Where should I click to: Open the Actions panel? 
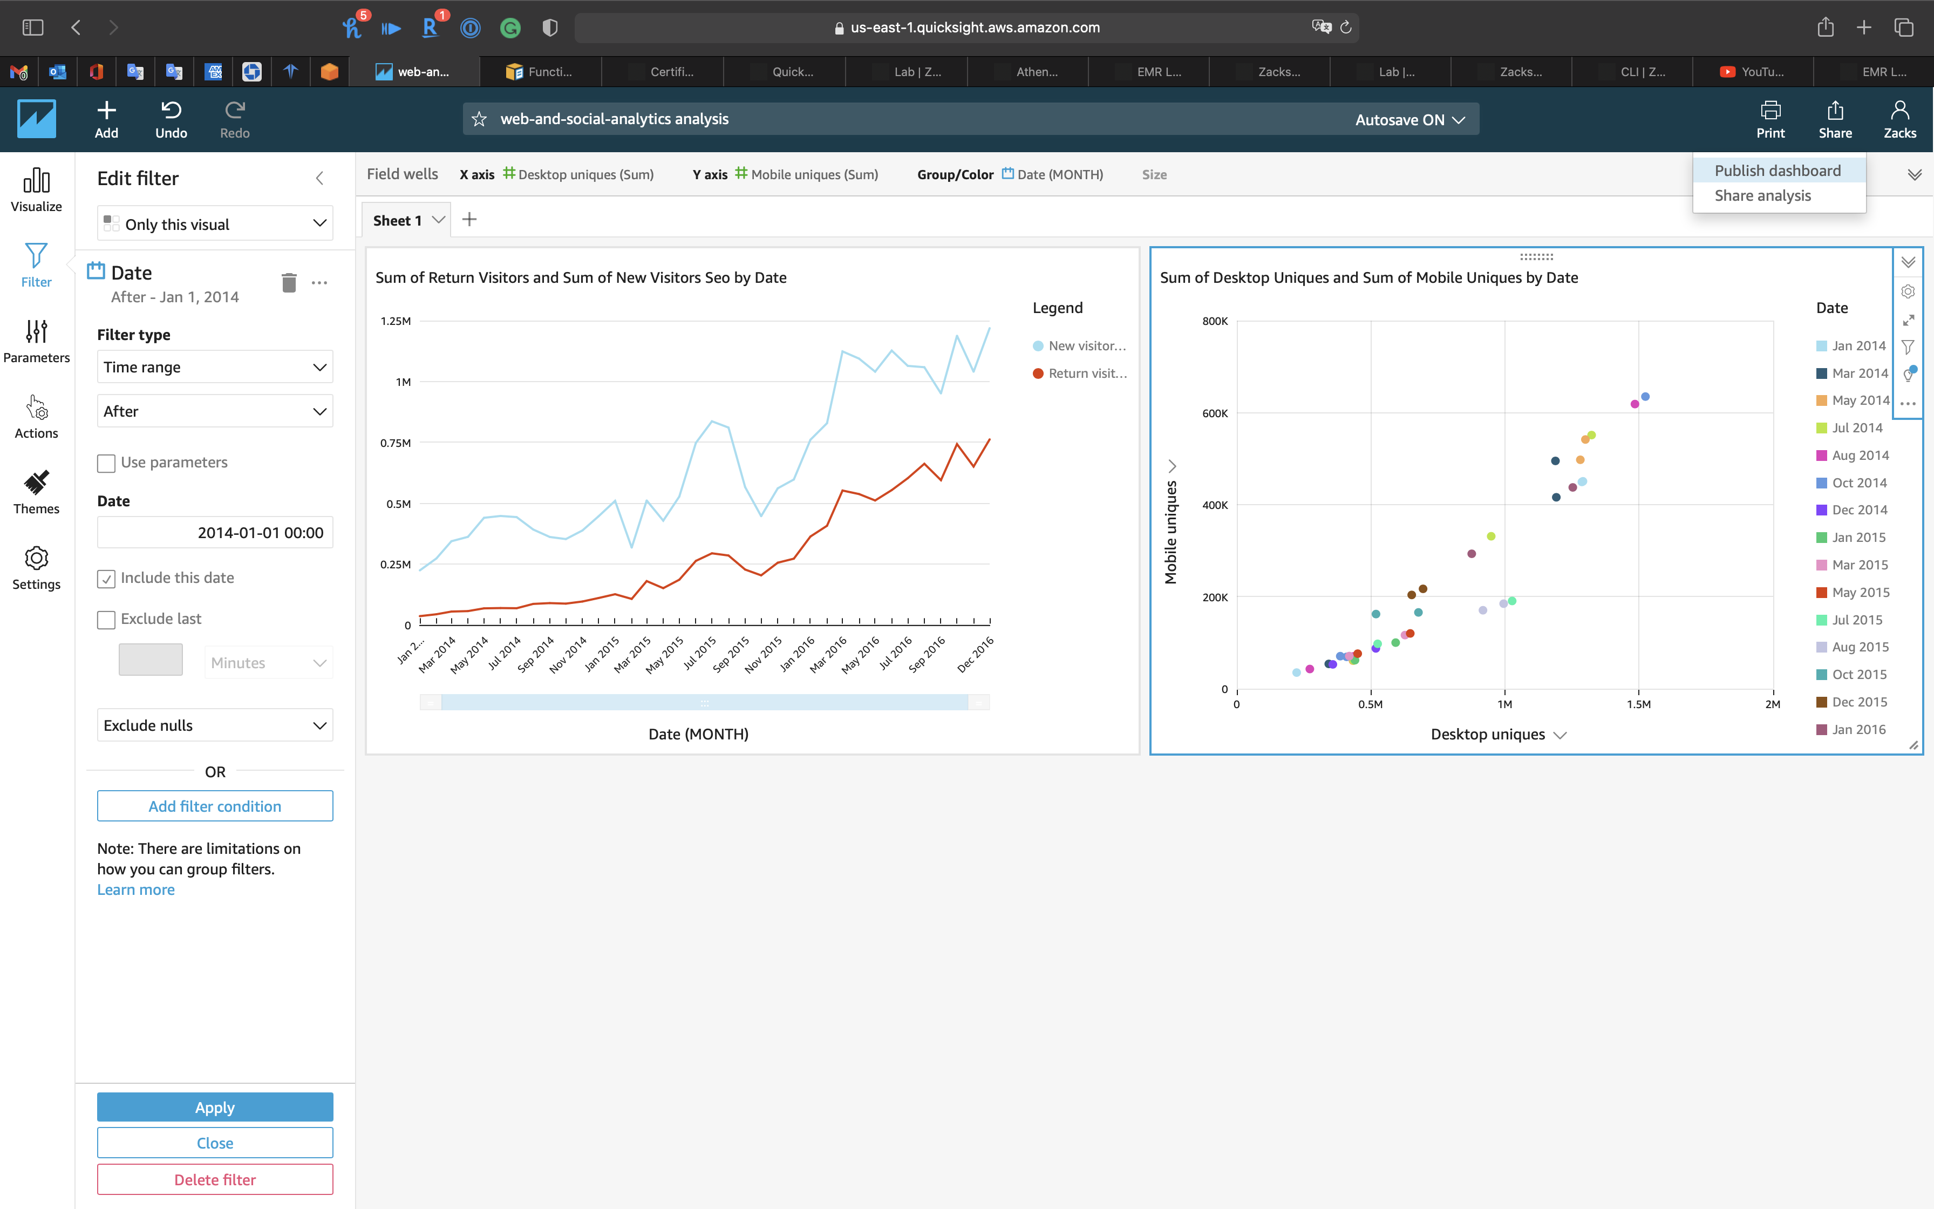36,417
